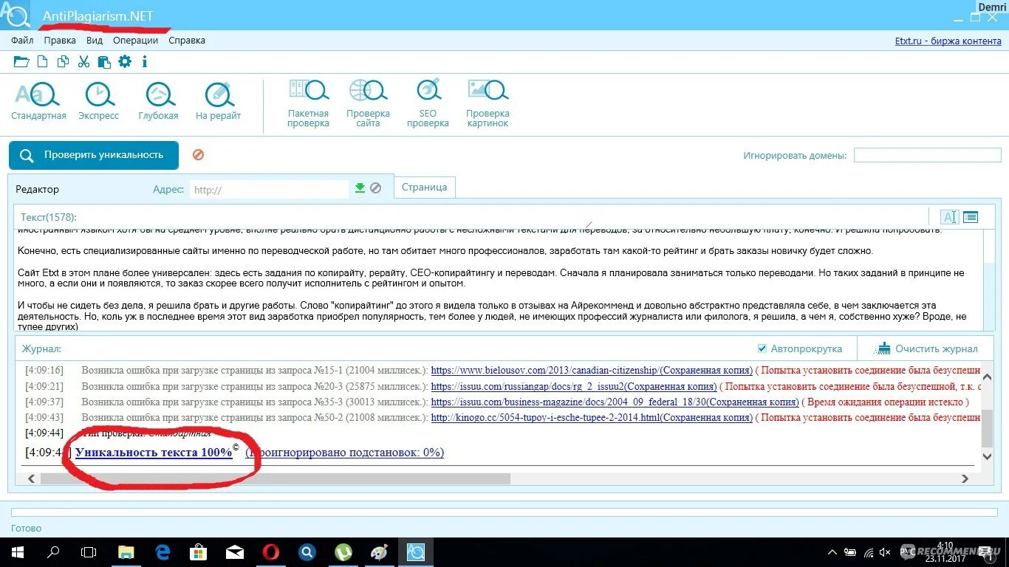The image size is (1009, 567).
Task: Click the [4:09:16] log timestamp
Action: [44, 371]
